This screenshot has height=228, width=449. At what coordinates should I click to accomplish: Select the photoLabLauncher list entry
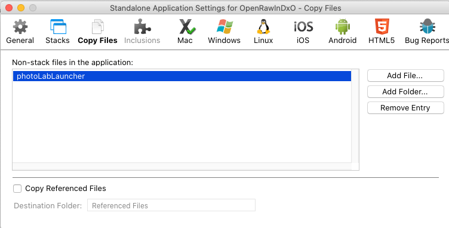click(x=182, y=76)
